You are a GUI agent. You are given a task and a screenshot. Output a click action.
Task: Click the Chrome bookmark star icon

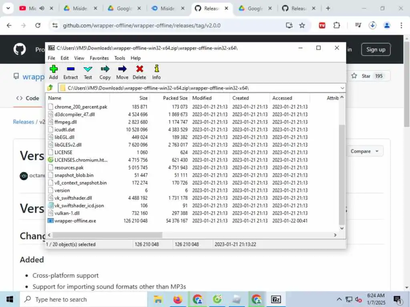coord(302,25)
